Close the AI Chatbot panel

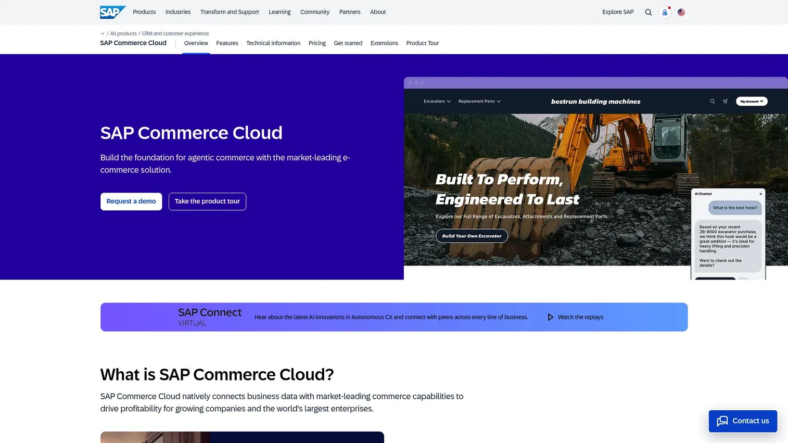pos(760,194)
